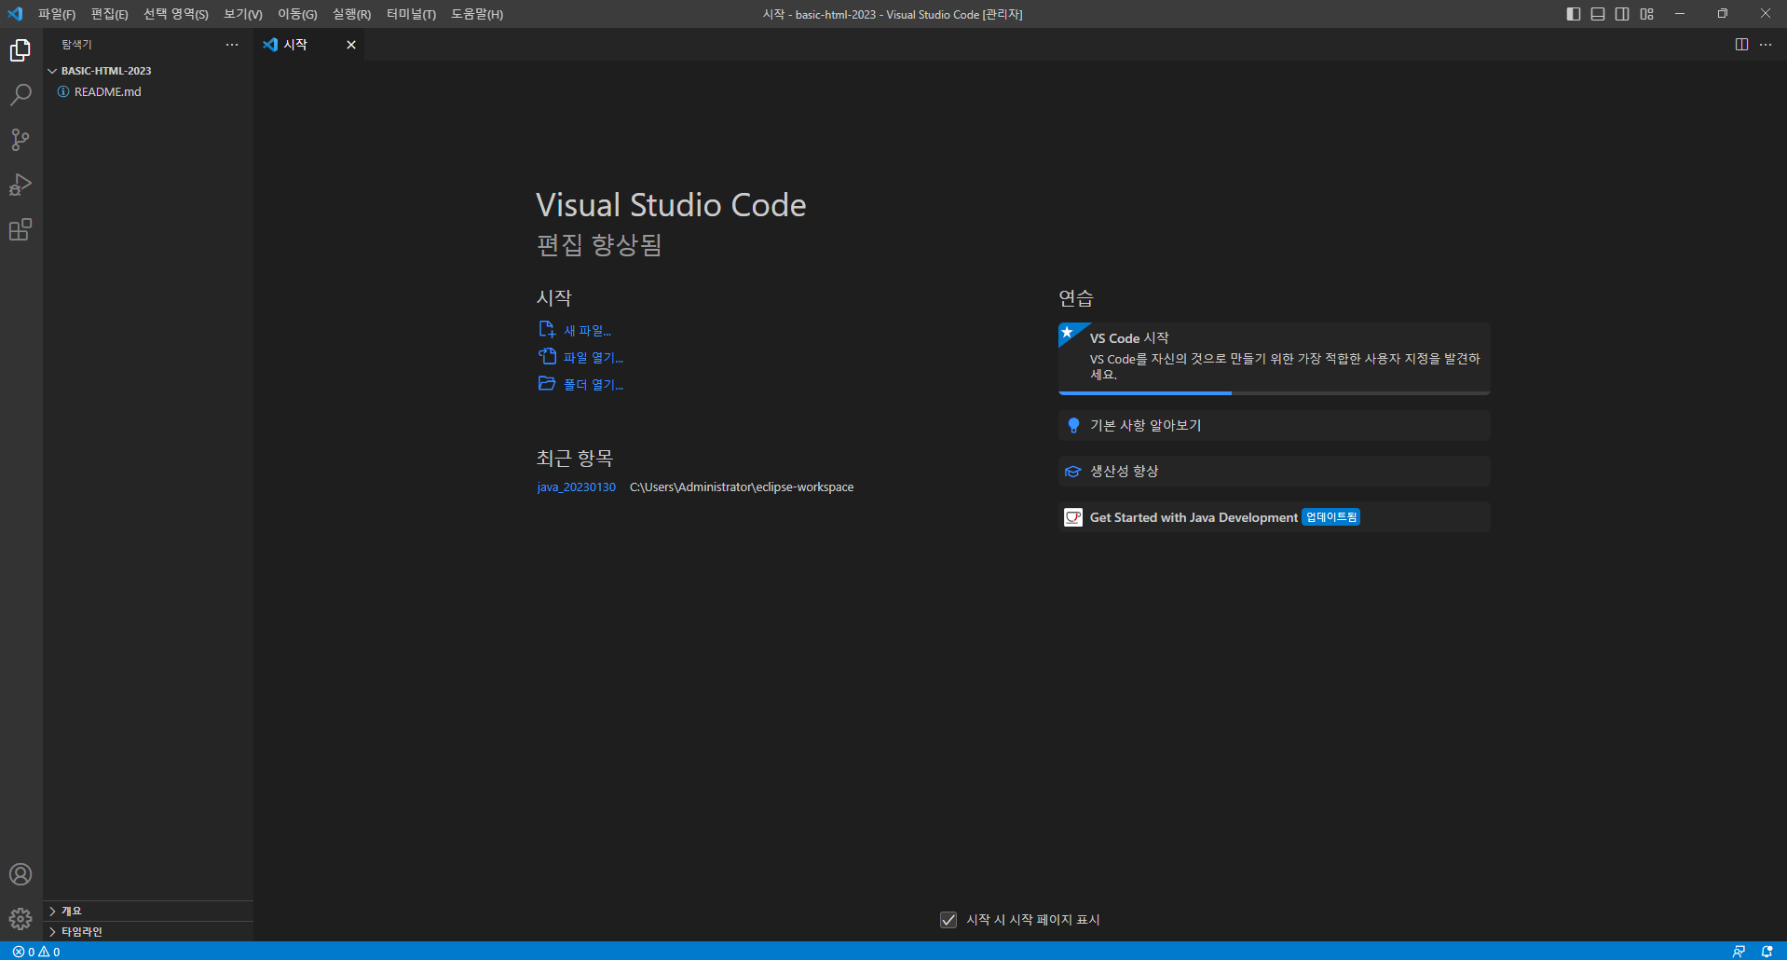The width and height of the screenshot is (1787, 960).
Task: Open the 선택 영역(S) menu
Action: click(176, 14)
